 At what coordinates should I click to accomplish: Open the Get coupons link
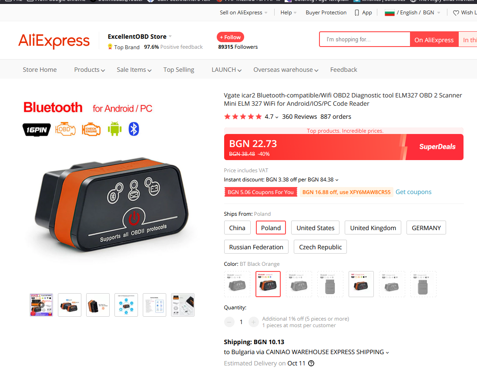click(413, 192)
